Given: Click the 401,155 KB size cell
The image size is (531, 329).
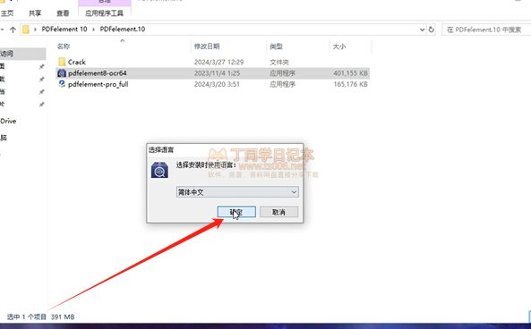Looking at the screenshot, I should coord(350,73).
